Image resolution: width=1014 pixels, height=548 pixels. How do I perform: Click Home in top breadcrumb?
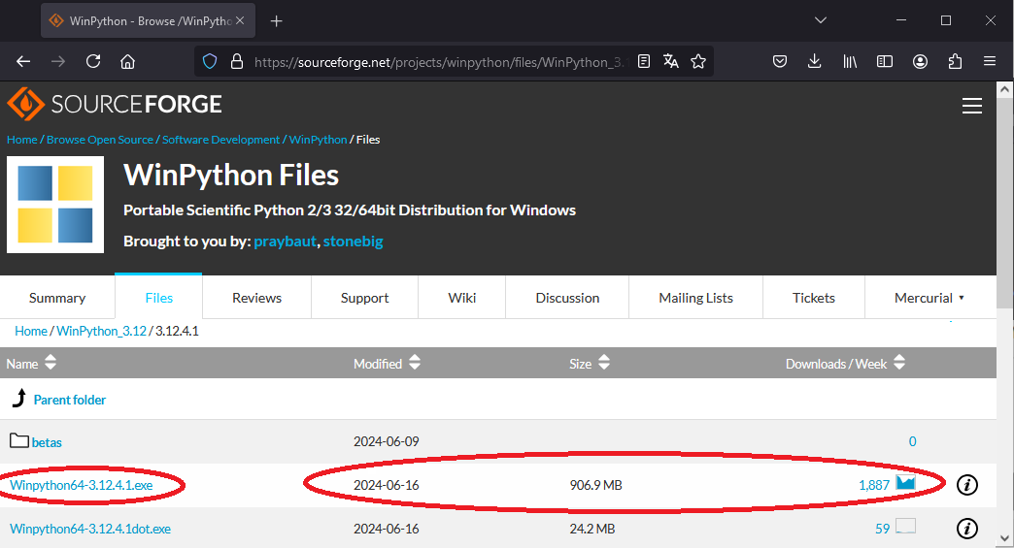click(x=22, y=140)
